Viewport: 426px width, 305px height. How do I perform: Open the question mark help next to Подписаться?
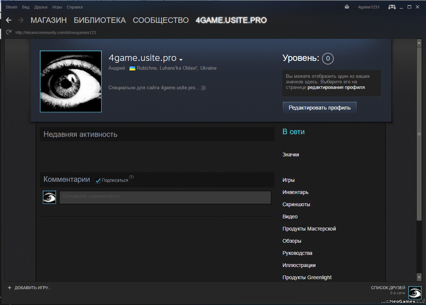132,177
